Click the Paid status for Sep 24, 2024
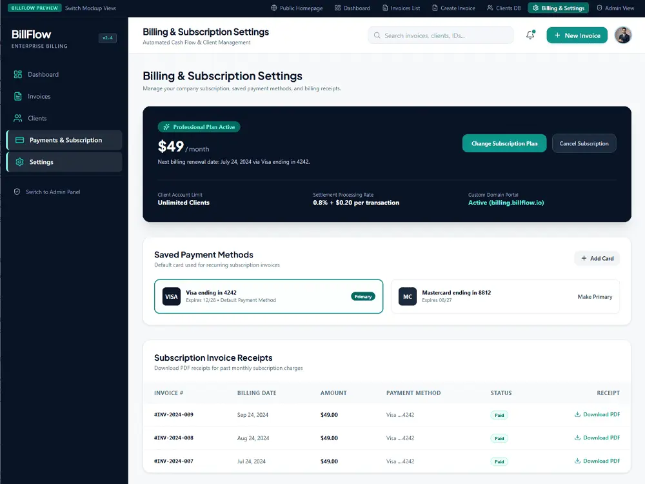645x484 pixels. click(x=499, y=415)
